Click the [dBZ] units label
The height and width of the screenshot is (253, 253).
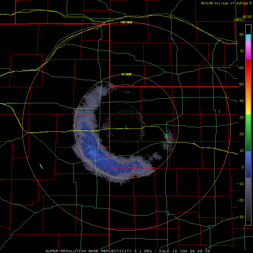tap(239, 19)
